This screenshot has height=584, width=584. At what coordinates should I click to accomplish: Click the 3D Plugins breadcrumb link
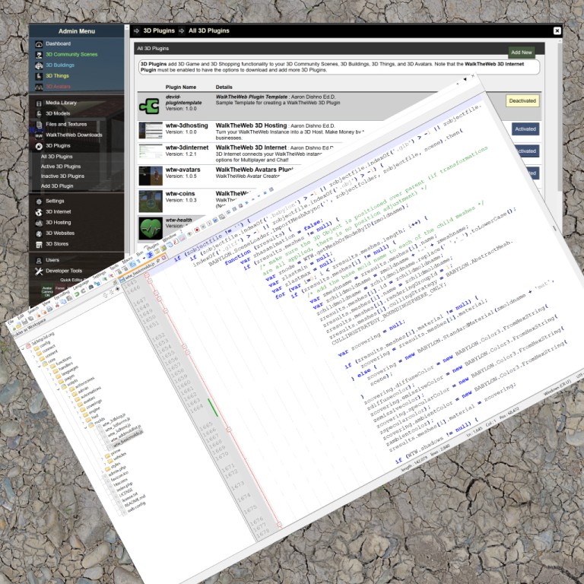pos(159,31)
